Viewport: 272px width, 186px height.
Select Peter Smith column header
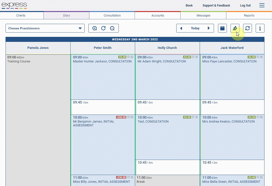point(103,48)
